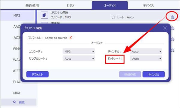Select AIFF format in sidebar
The width and height of the screenshot is (180, 108).
click(17, 71)
